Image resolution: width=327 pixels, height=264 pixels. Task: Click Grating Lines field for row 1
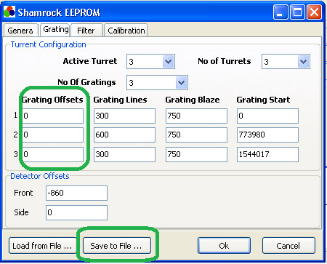click(x=124, y=116)
